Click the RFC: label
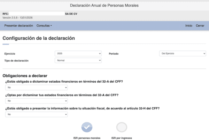 (x=6, y=14)
